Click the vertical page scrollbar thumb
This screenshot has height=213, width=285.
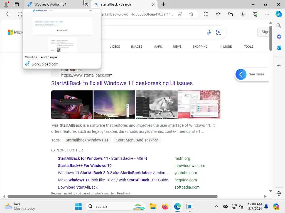click(271, 38)
